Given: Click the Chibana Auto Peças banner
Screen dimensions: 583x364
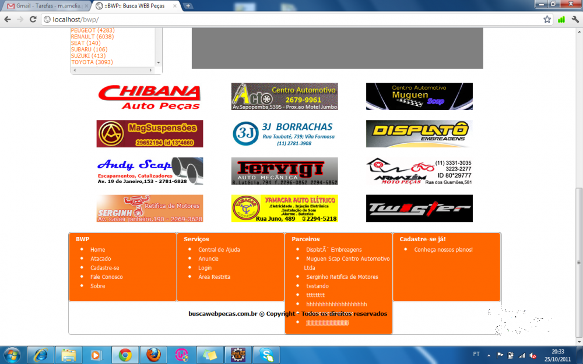Looking at the screenshot, I should pyautogui.click(x=149, y=97).
